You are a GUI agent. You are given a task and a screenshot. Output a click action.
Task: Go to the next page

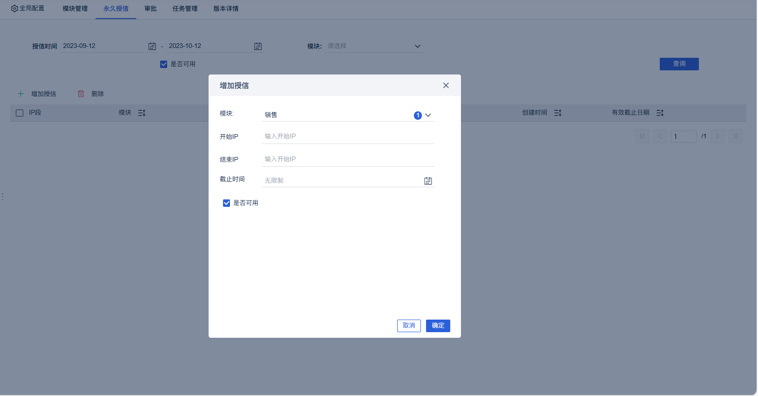(717, 136)
